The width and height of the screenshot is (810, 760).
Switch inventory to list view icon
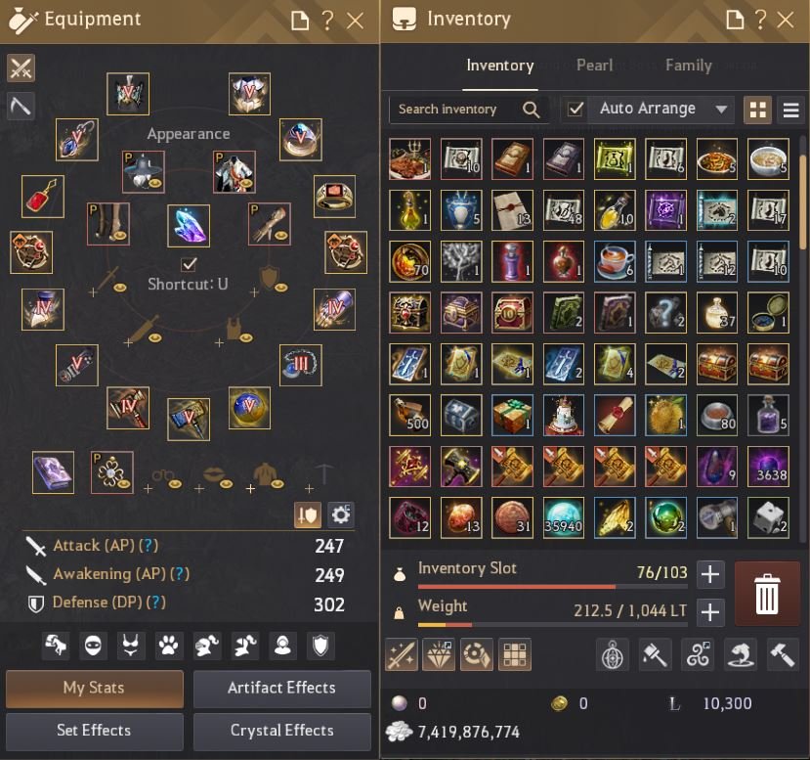pos(790,110)
